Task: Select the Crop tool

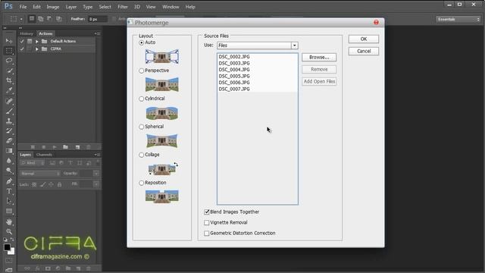Action: pos(9,80)
